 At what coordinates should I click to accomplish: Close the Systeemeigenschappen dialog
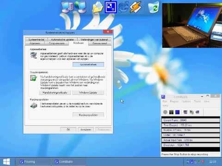(x=108, y=32)
